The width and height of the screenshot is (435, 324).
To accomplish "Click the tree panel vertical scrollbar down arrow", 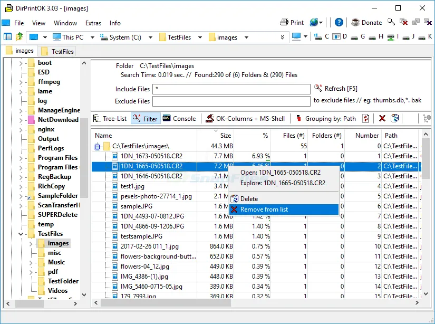I will [x=84, y=295].
